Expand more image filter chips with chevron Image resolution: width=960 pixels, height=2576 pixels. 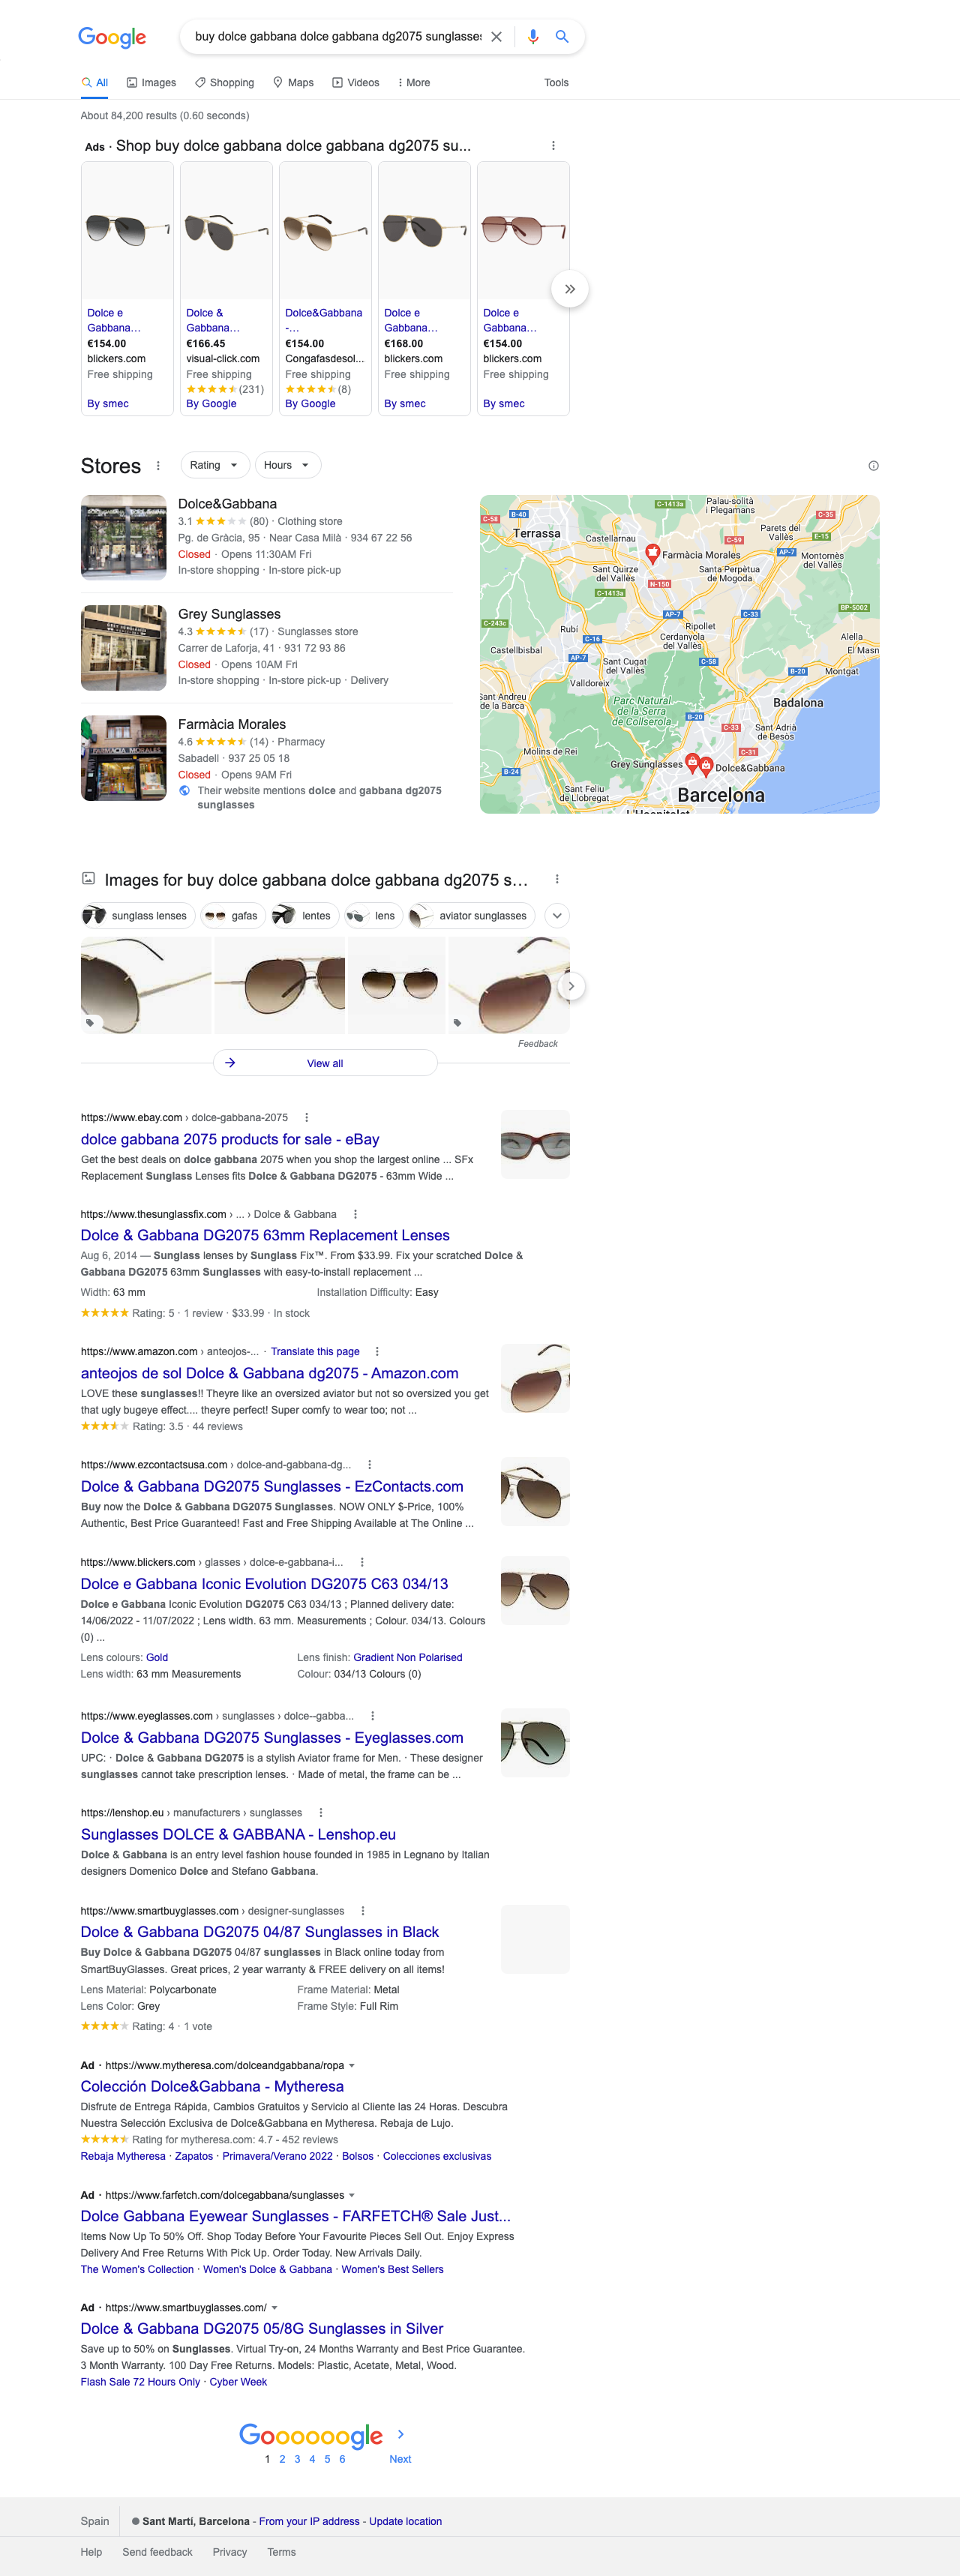click(557, 916)
